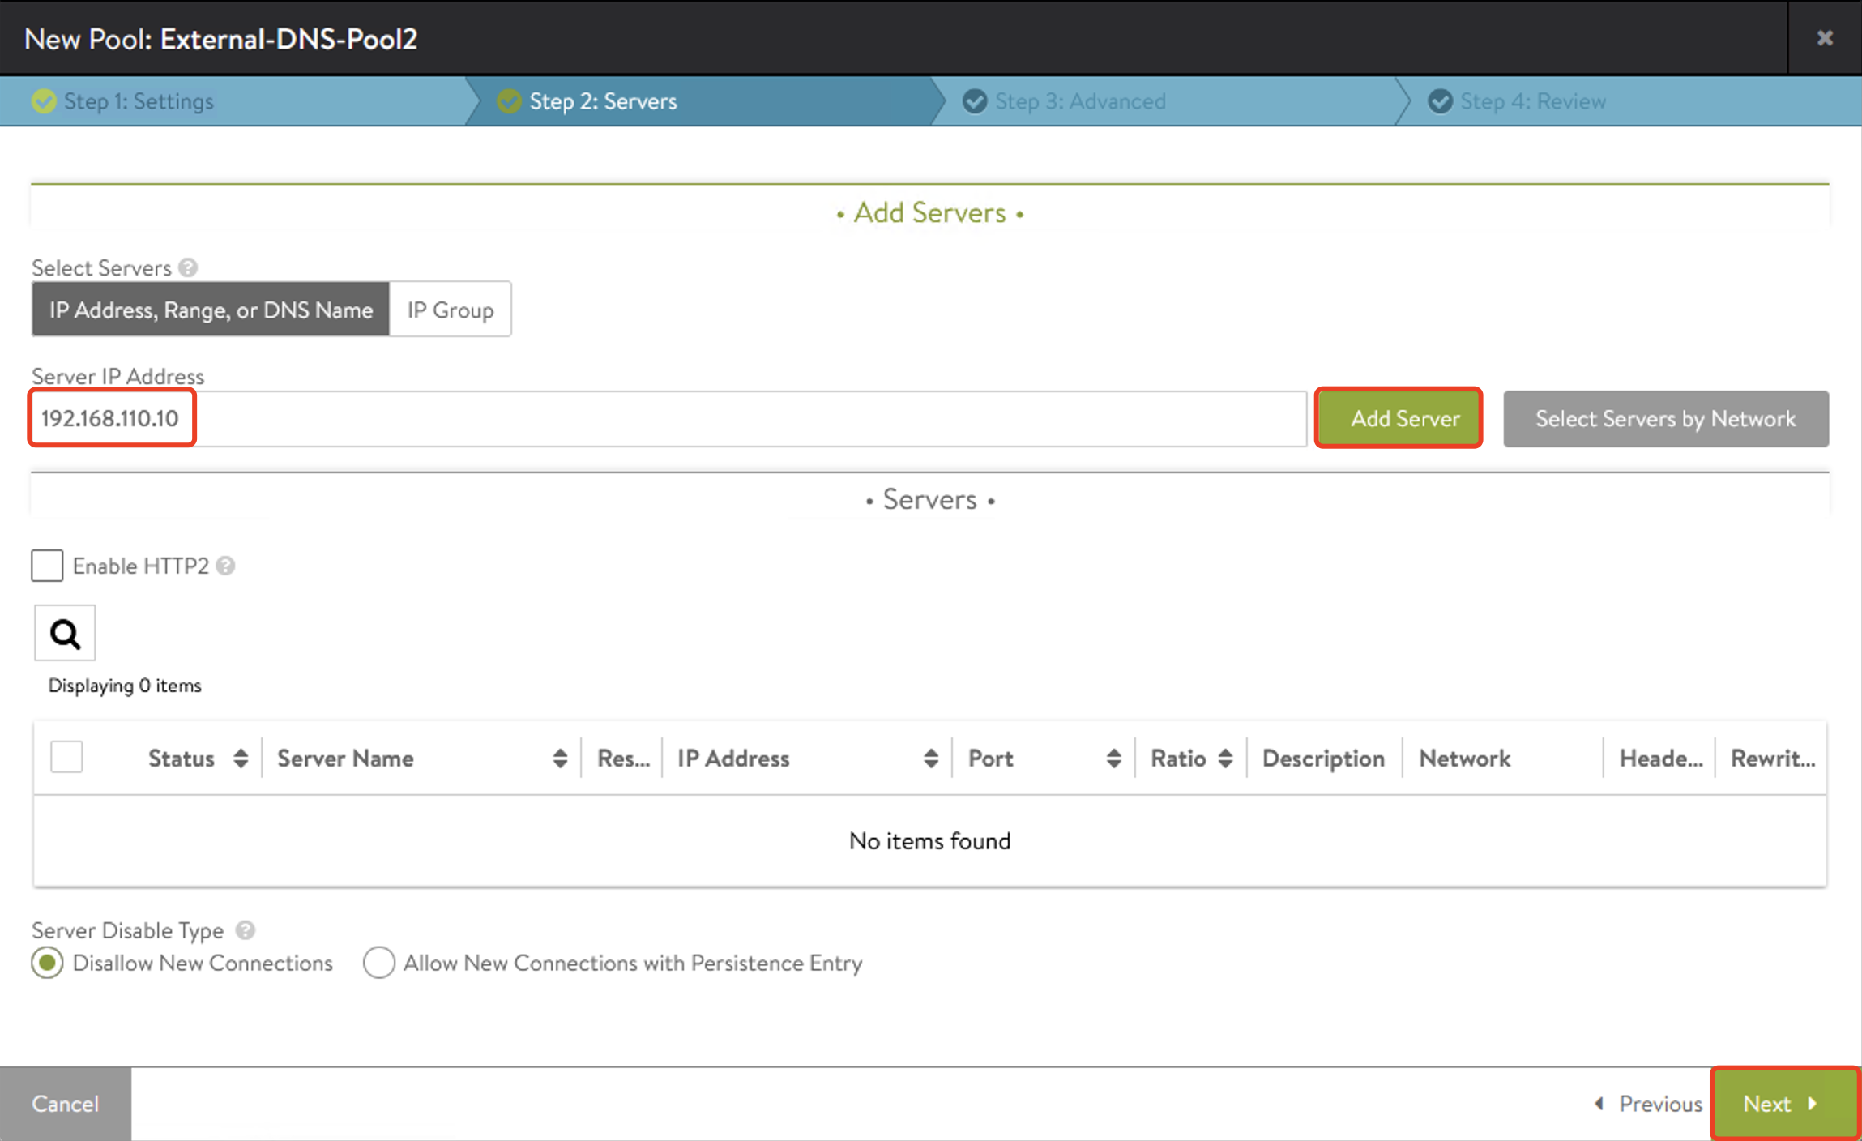The width and height of the screenshot is (1862, 1141).
Task: Sort table by Server Name arrows
Action: (560, 759)
